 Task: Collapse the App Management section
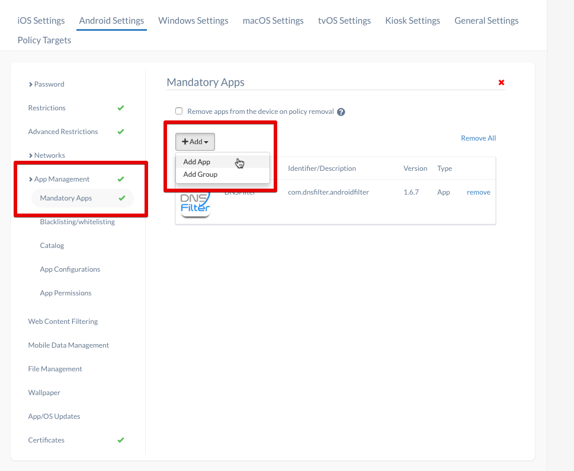click(59, 179)
